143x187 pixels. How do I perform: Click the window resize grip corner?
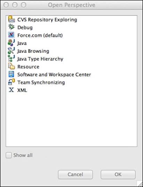[140, 184]
